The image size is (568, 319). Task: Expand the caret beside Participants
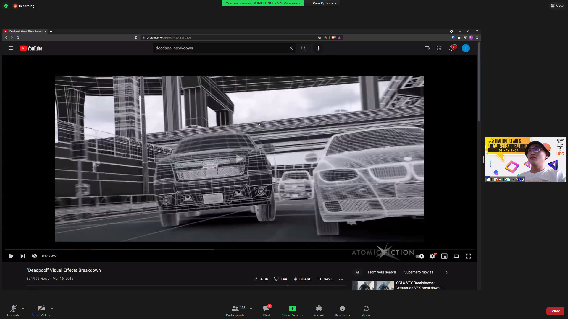pyautogui.click(x=251, y=308)
